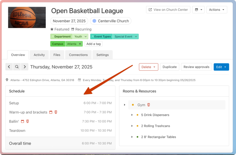Click calendar icon next to Ballin'
The image size is (236, 155).
[x=22, y=121]
